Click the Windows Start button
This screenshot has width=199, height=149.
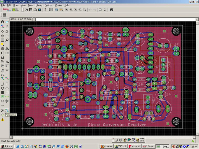click(x=6, y=146)
